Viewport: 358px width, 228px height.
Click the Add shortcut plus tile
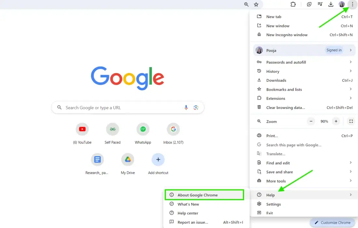(158, 164)
